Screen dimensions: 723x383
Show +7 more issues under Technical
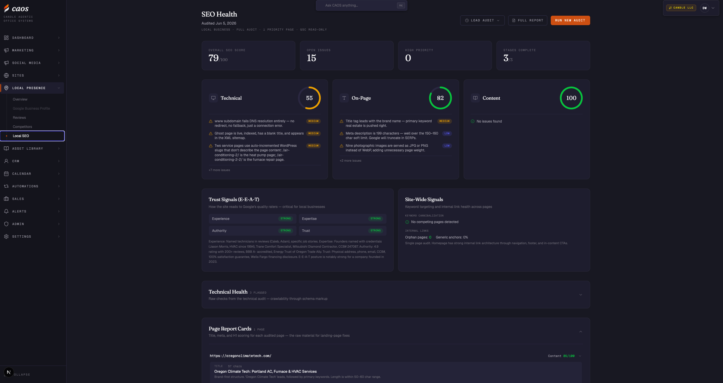pos(219,170)
